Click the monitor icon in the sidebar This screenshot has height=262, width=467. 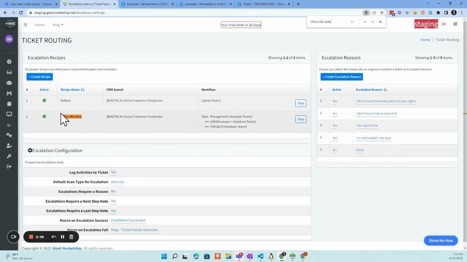tap(9, 114)
